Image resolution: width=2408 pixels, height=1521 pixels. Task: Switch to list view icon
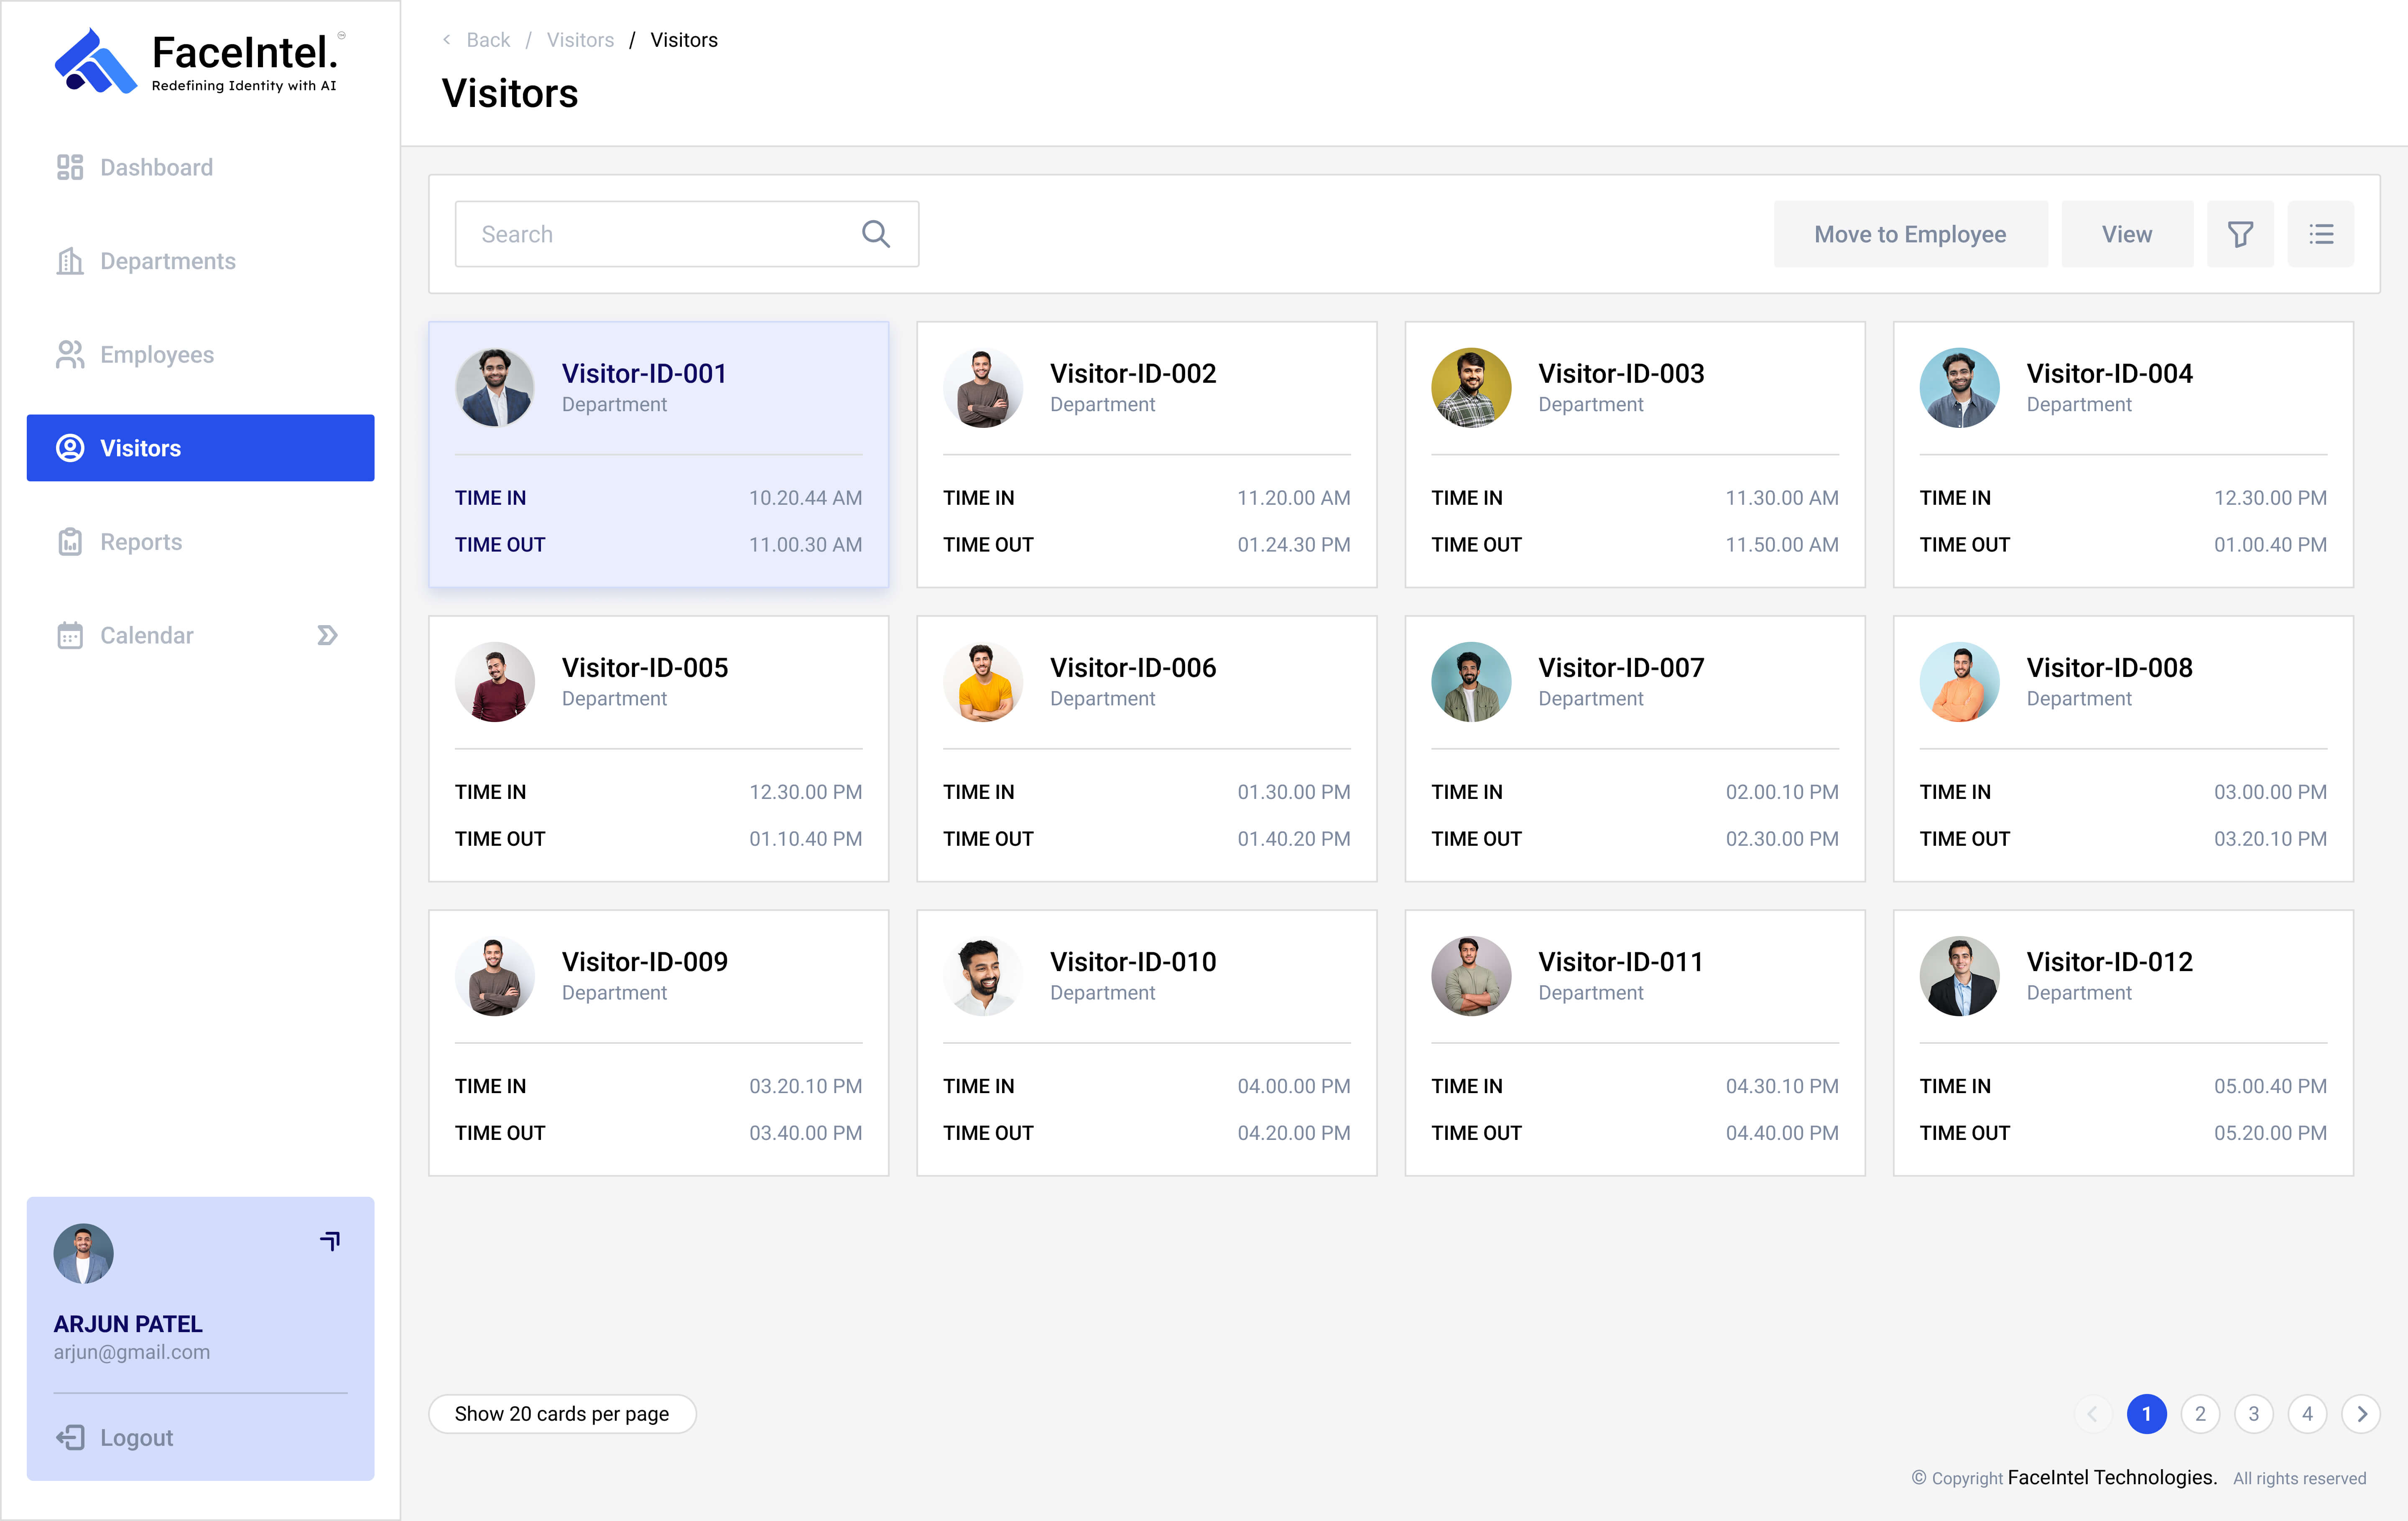2321,234
